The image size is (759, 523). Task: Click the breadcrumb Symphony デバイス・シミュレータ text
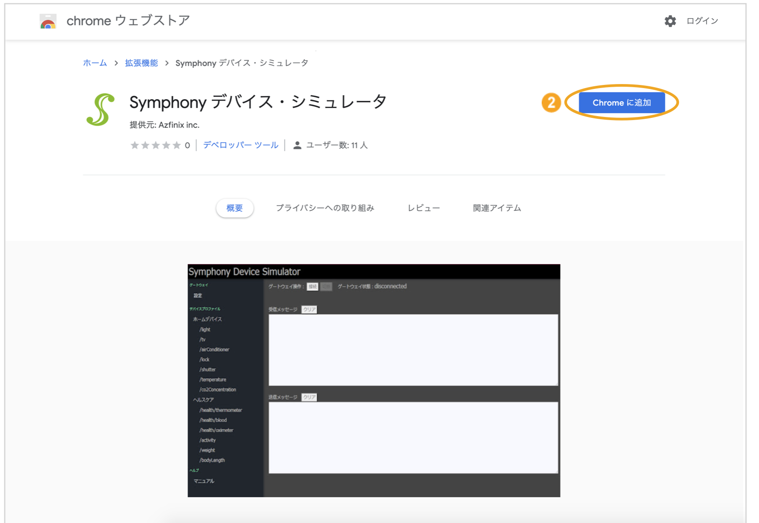[242, 63]
